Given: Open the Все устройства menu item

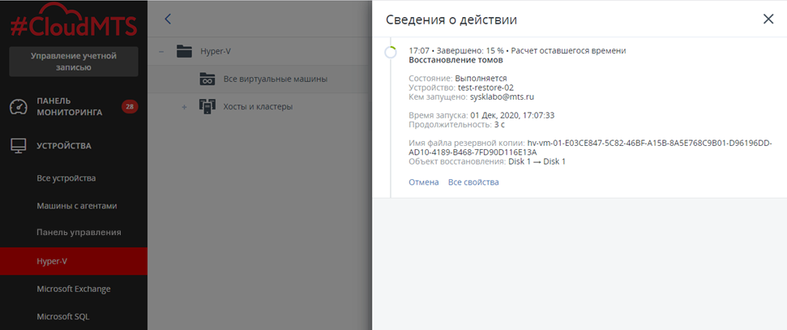Looking at the screenshot, I should tap(66, 178).
